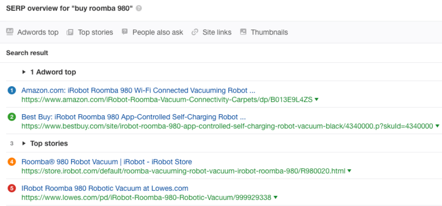The image size is (442, 206).
Task: Select the People also ask label
Action: (158, 32)
